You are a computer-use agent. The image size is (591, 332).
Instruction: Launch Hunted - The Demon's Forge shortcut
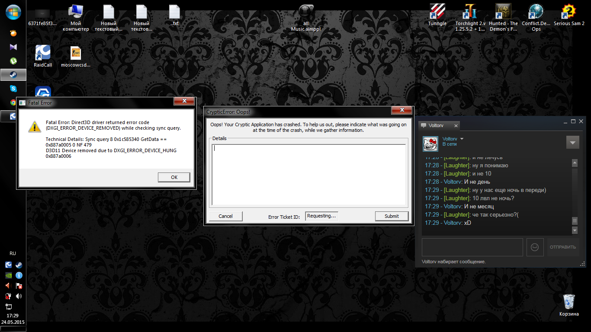pos(503,17)
